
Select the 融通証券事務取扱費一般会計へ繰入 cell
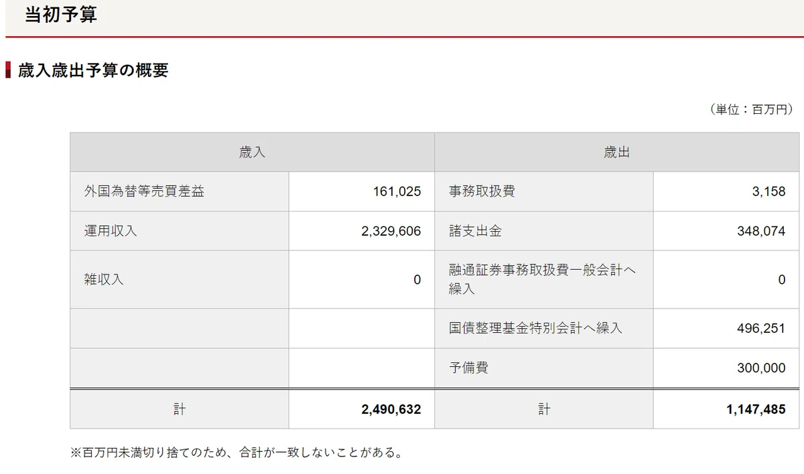544,280
